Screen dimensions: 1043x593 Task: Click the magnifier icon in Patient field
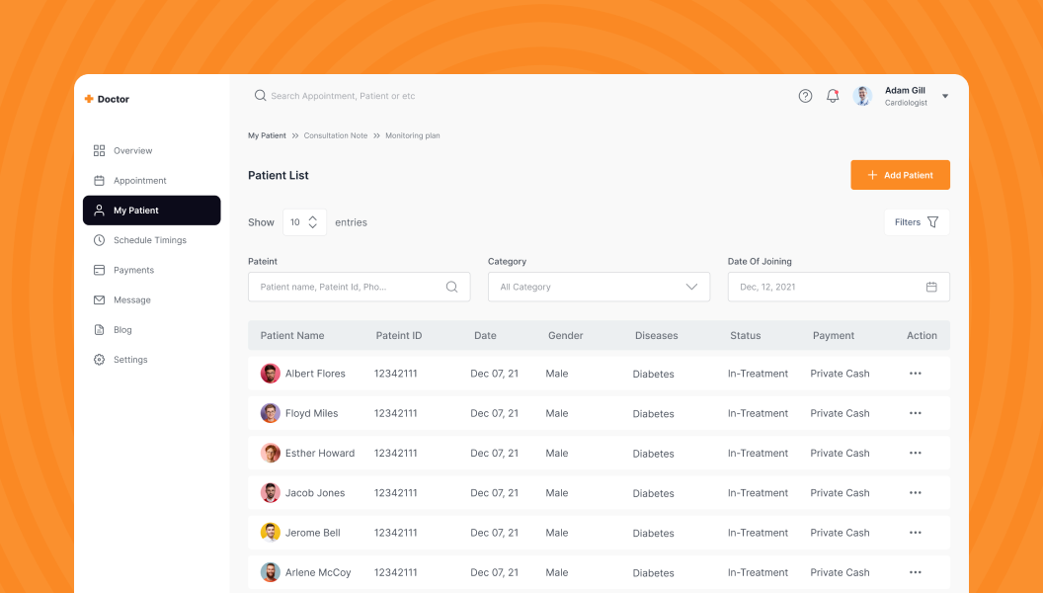(451, 287)
